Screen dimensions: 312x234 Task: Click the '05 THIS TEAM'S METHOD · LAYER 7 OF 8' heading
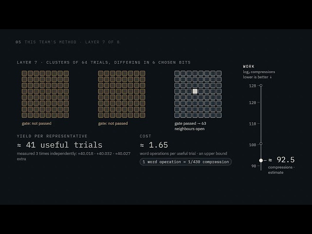click(x=67, y=42)
